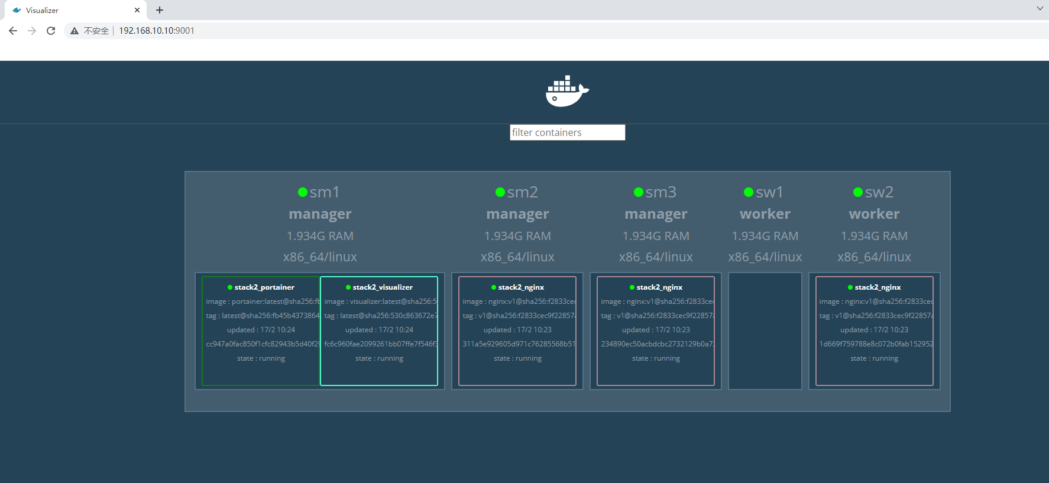Select the Visualizer browser tab
This screenshot has height=483, width=1049.
[x=71, y=10]
